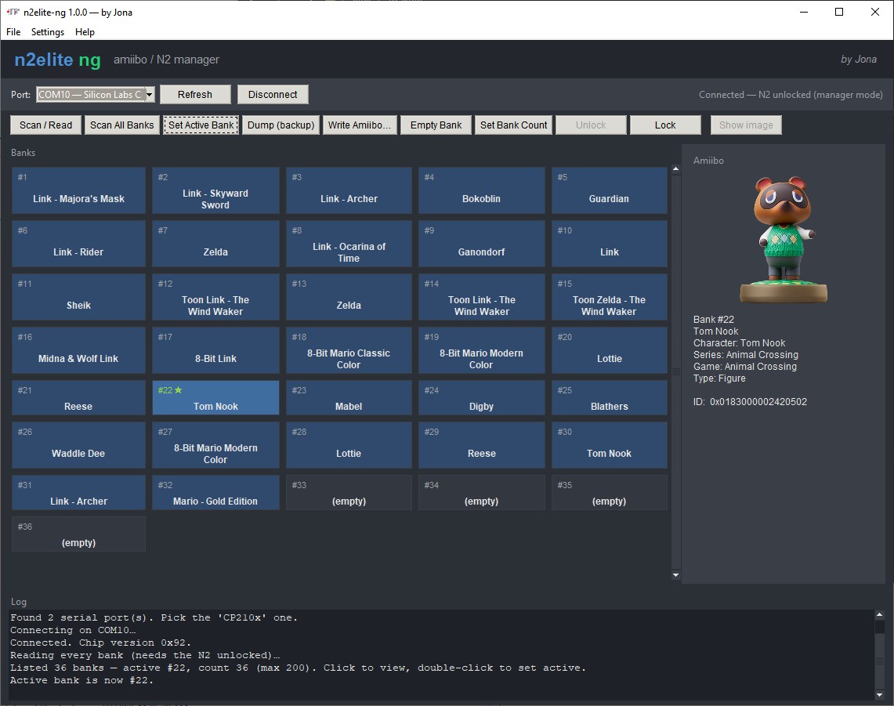This screenshot has height=706, width=894.
Task: Click the Disconnect button
Action: click(x=273, y=95)
